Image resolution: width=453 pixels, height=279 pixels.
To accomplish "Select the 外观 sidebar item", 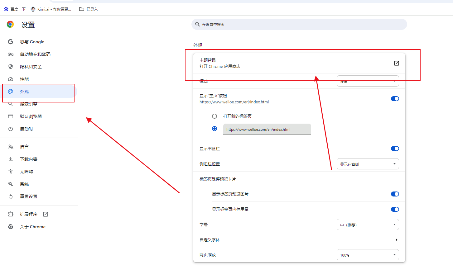I will click(39, 92).
